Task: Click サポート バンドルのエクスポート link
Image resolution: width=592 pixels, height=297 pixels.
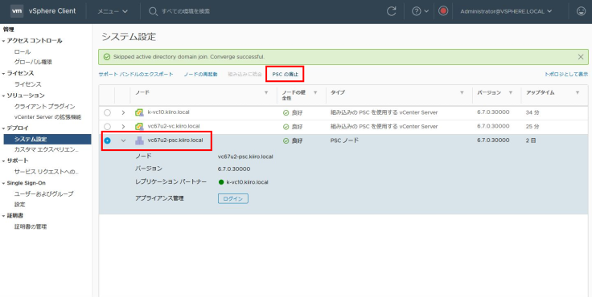Action: (136, 74)
